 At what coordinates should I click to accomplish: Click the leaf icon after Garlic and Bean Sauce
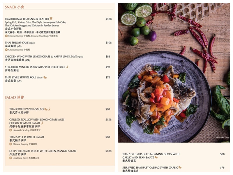coord(156,157)
